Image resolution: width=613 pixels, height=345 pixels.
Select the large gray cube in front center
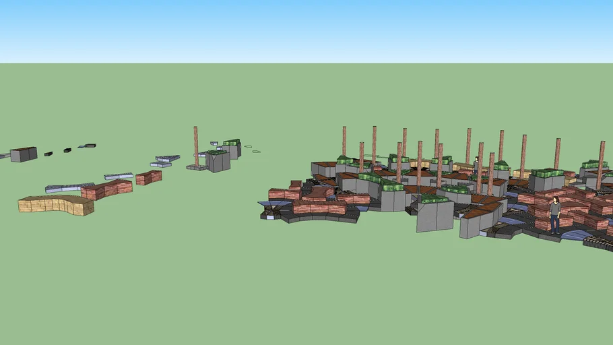434,215
